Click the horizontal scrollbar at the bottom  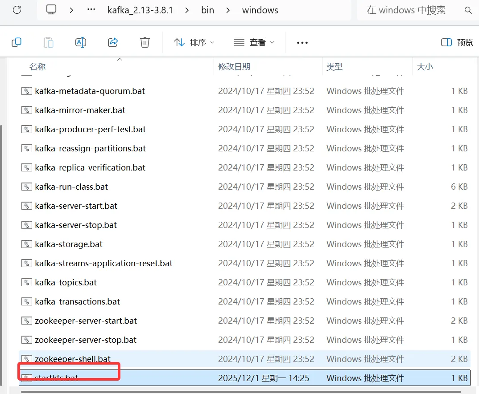coord(241,392)
